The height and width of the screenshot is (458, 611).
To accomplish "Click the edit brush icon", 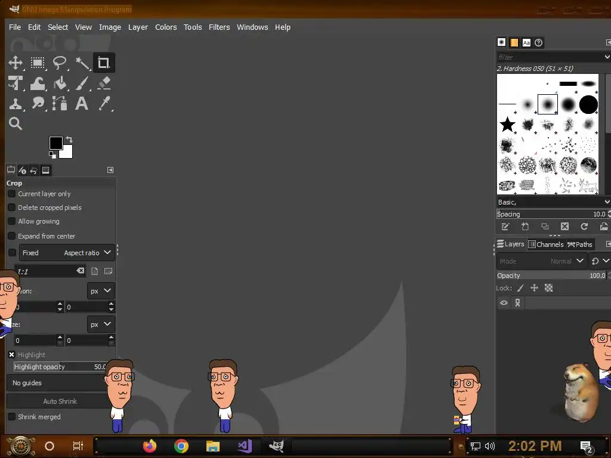I will (505, 227).
